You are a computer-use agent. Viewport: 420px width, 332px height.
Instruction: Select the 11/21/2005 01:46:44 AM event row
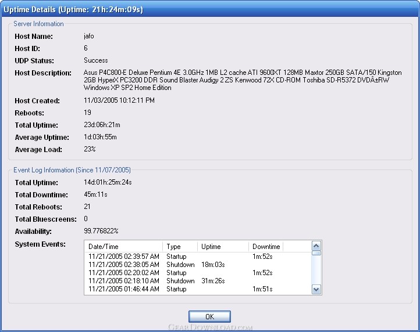pyautogui.click(x=198, y=289)
